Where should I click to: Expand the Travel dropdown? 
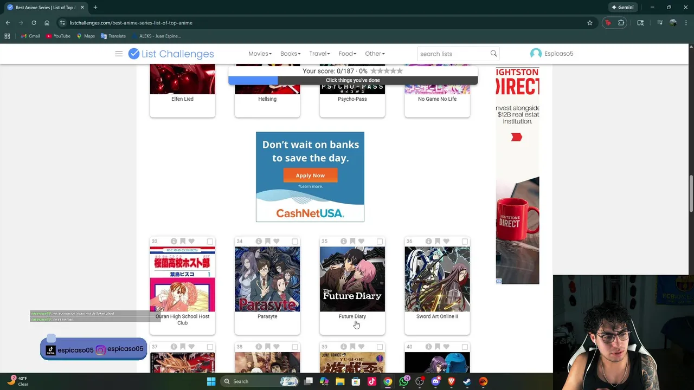[319, 54]
